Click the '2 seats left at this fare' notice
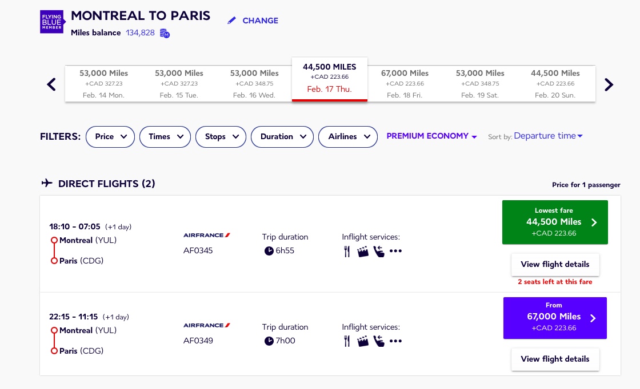This screenshot has width=640, height=389. (555, 282)
